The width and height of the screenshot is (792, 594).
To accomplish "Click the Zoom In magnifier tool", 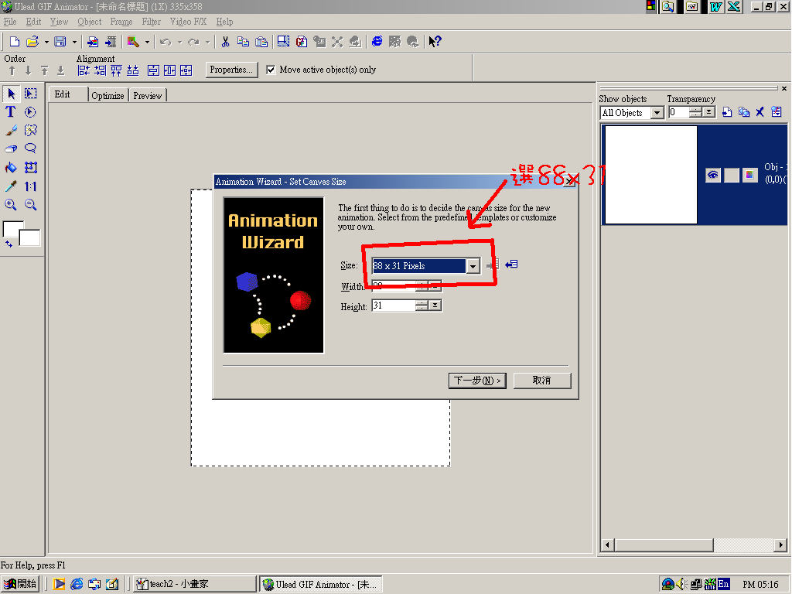I will coord(11,204).
